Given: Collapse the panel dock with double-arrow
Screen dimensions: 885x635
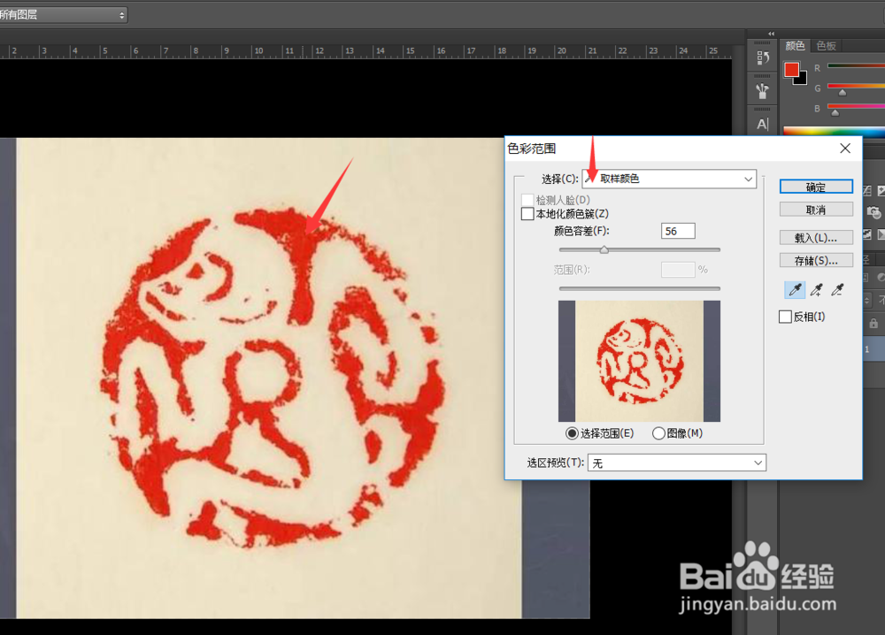Looking at the screenshot, I should tap(771, 34).
